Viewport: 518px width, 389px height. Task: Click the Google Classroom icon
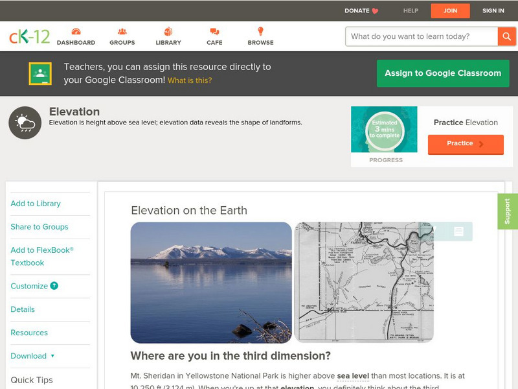click(40, 73)
